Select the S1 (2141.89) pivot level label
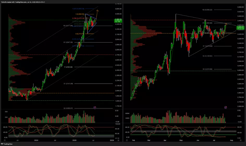 click(x=68, y=84)
